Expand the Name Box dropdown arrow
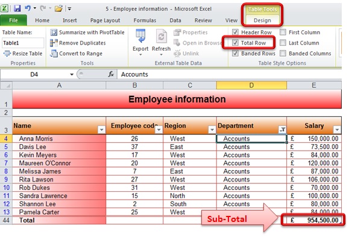The width and height of the screenshot is (349, 237). tap(72, 74)
